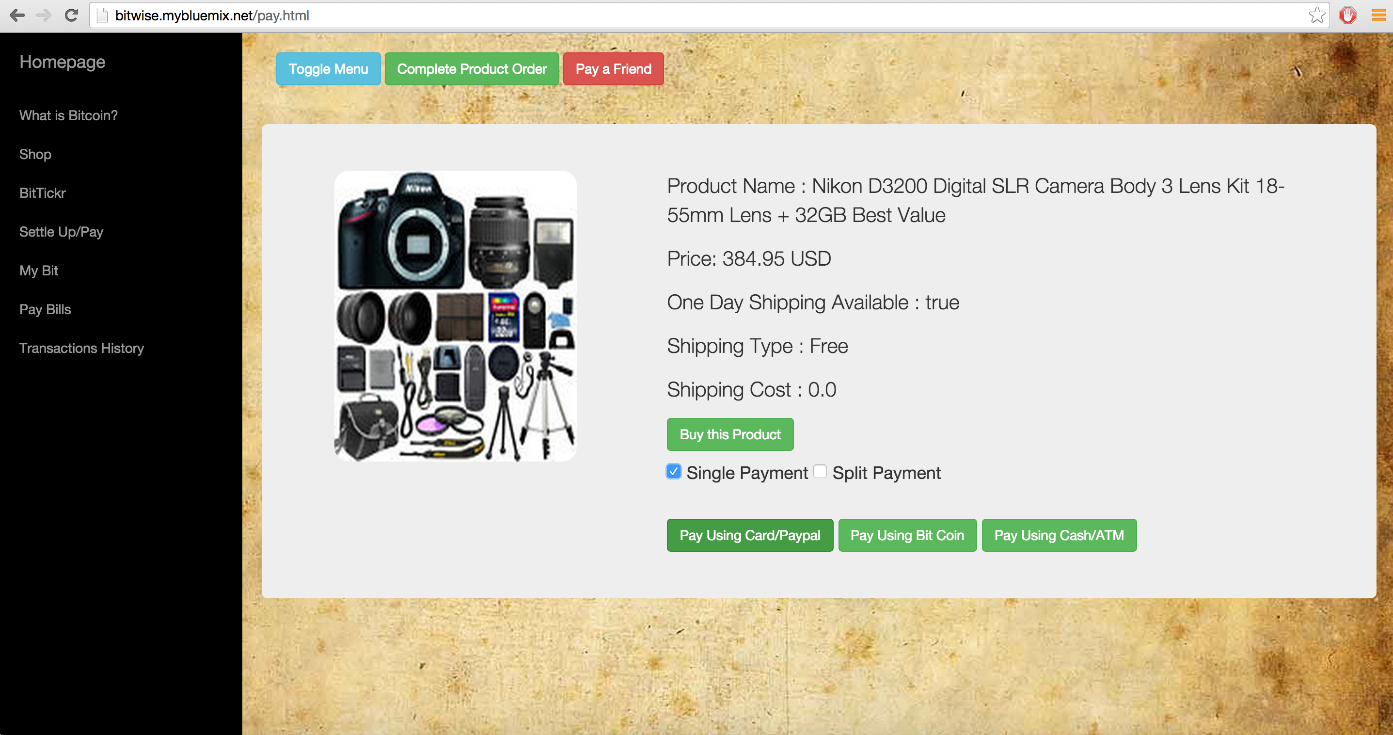Select Pay Using Card/Paypal
This screenshot has width=1393, height=735.
click(x=749, y=535)
